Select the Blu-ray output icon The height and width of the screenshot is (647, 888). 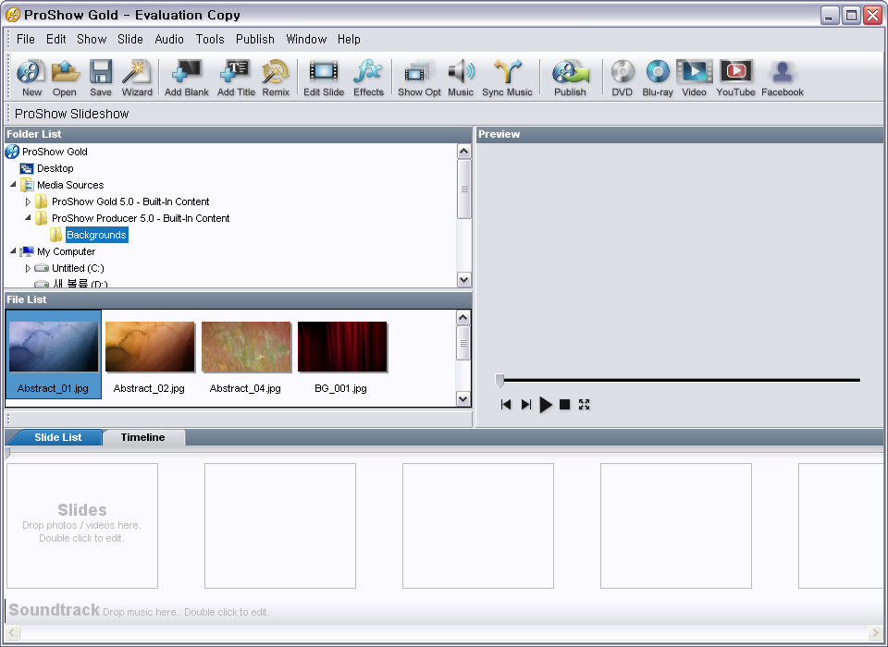(658, 78)
